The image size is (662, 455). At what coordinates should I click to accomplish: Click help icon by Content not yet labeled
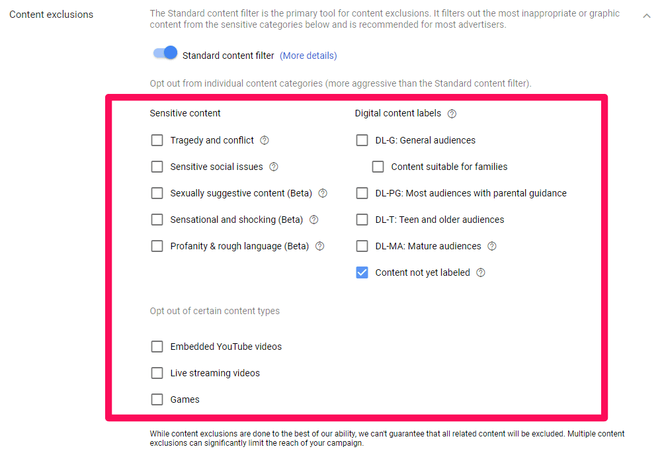(481, 272)
